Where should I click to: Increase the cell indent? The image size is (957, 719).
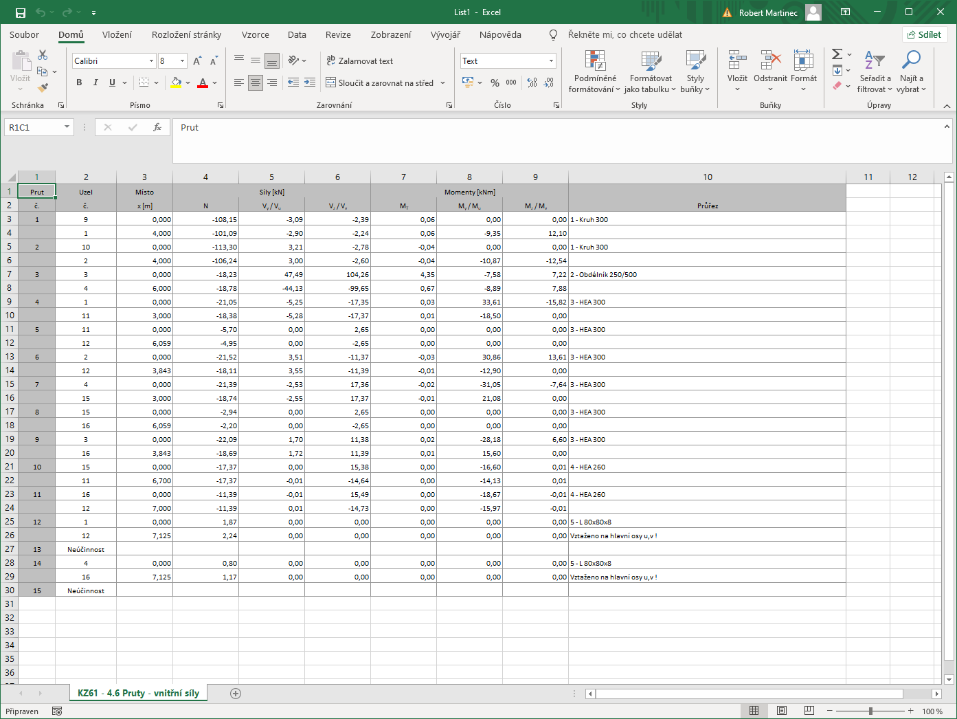tap(310, 82)
